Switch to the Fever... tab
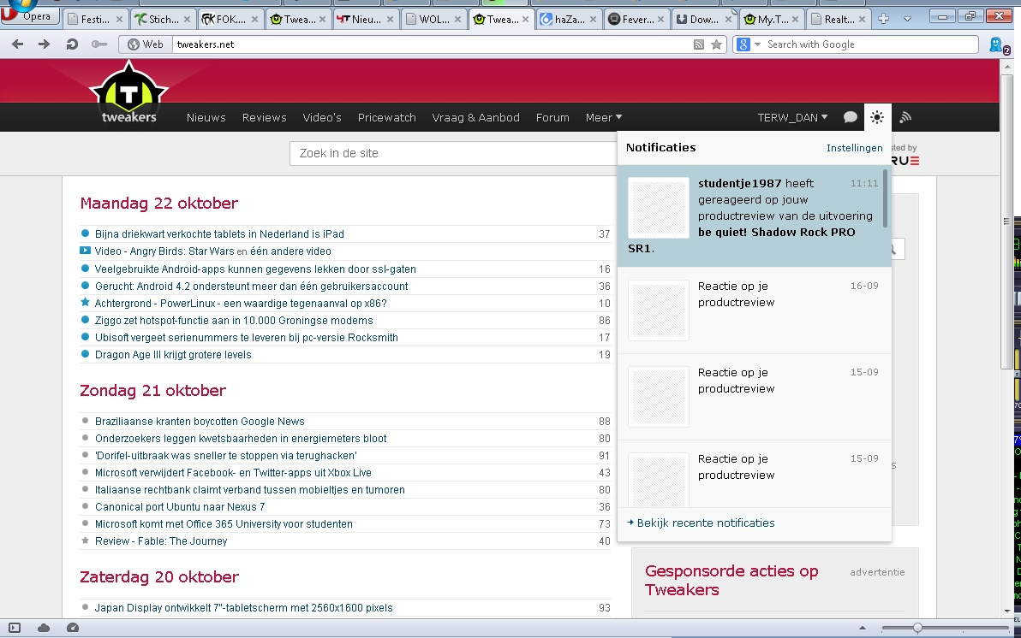 click(636, 19)
